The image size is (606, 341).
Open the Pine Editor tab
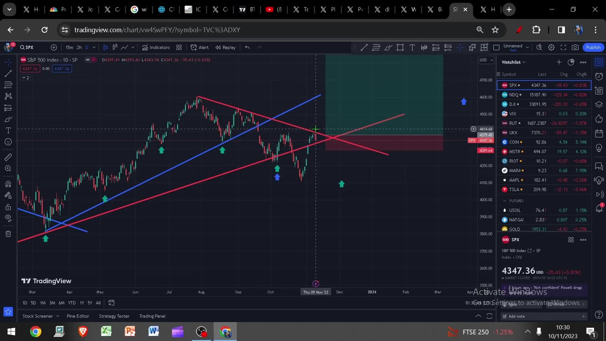78,316
